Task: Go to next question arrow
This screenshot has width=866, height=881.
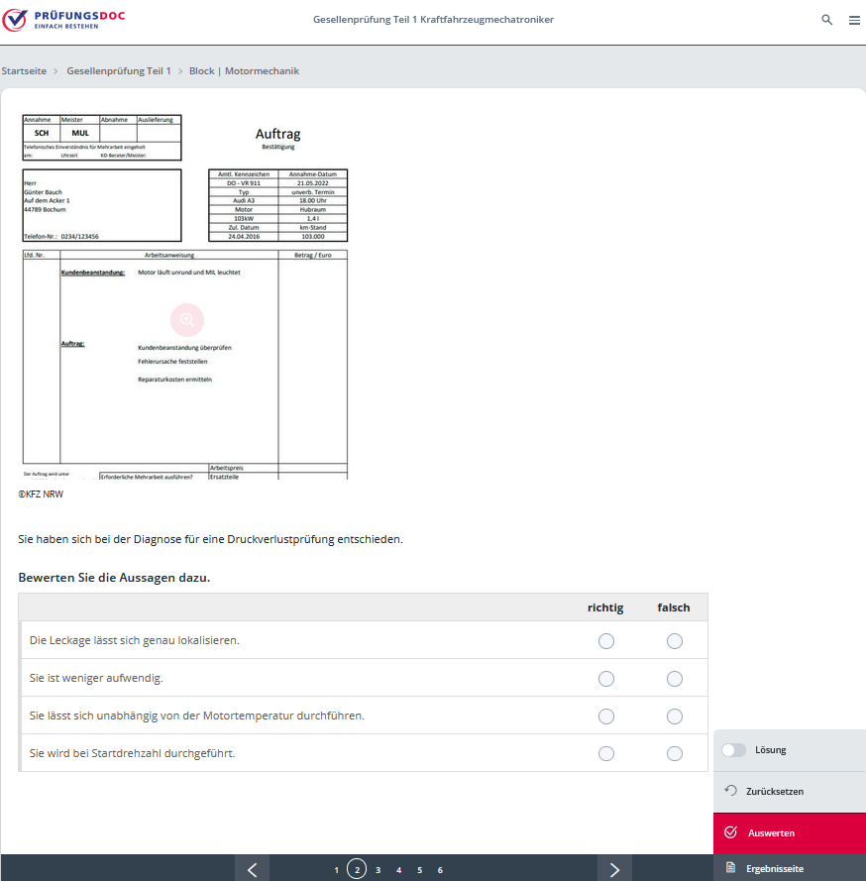Action: [x=614, y=869]
